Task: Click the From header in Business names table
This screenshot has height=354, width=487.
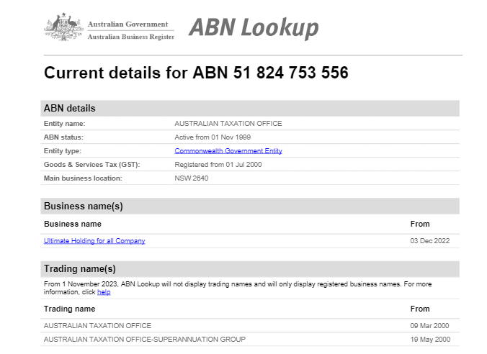Action: 420,224
